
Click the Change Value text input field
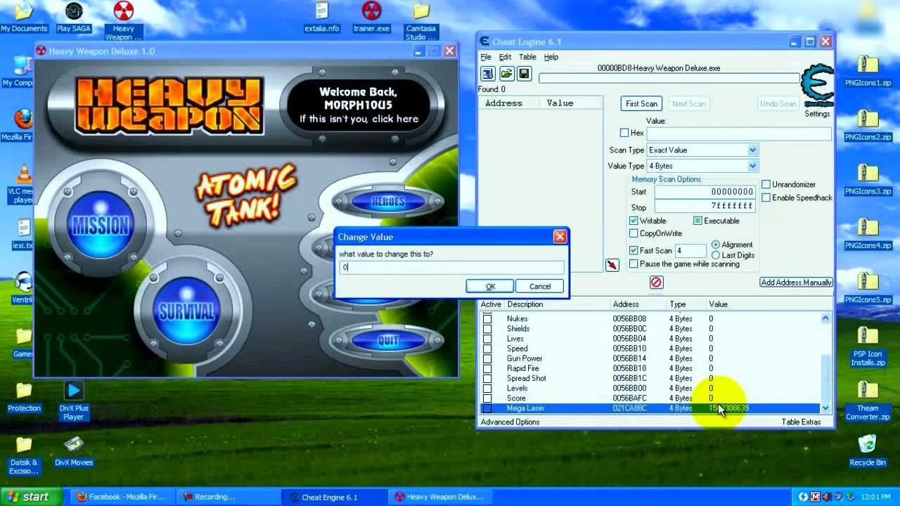pyautogui.click(x=451, y=267)
